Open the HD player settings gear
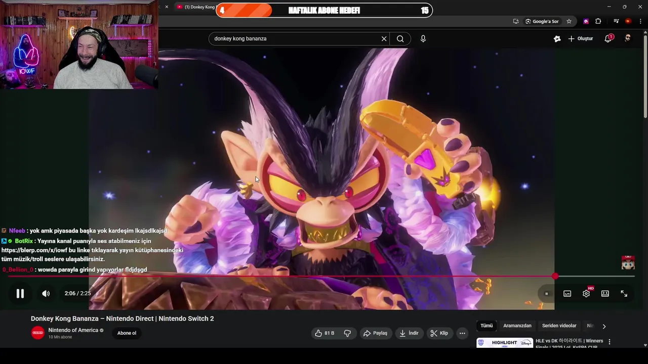This screenshot has width=648, height=364. point(586,293)
